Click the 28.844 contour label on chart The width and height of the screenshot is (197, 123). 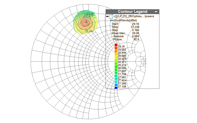89,31
